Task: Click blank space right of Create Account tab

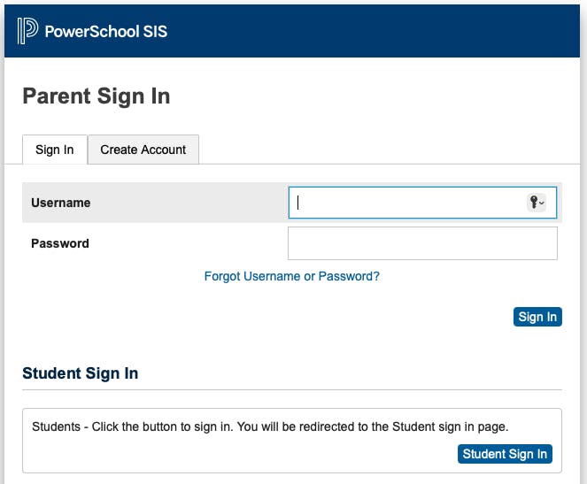Action: [390, 150]
